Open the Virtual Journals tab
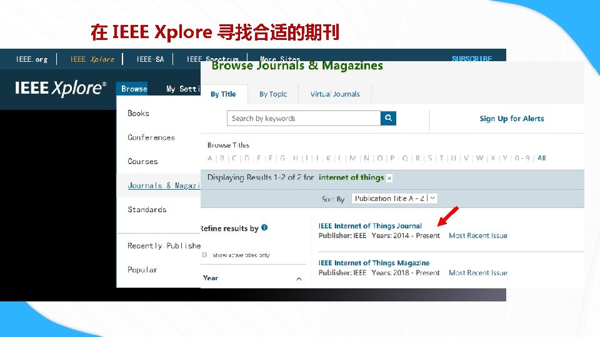Screen dimensions: 600x337 [335, 94]
